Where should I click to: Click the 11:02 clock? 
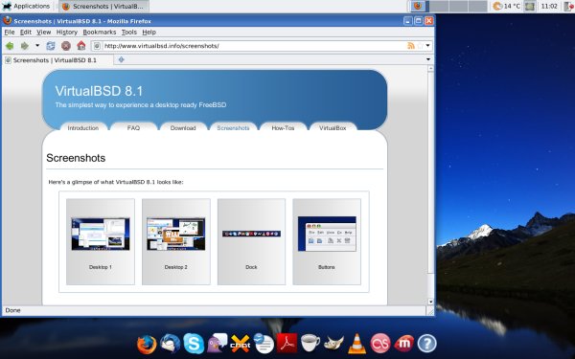(x=549, y=7)
